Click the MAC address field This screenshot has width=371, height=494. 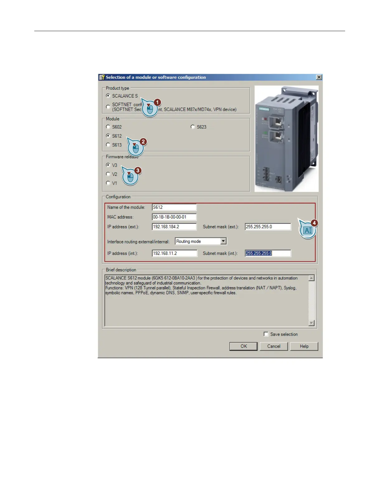(174, 217)
